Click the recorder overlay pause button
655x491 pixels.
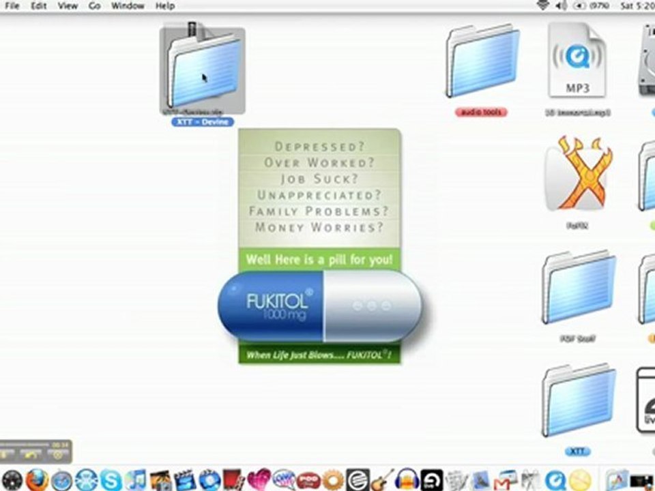click(x=7, y=455)
